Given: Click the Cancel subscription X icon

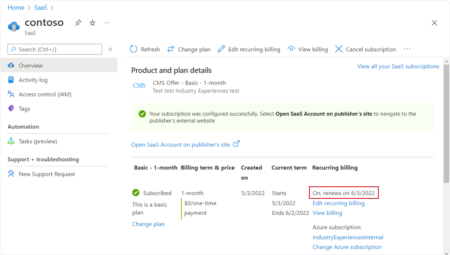Looking at the screenshot, I should (339, 49).
